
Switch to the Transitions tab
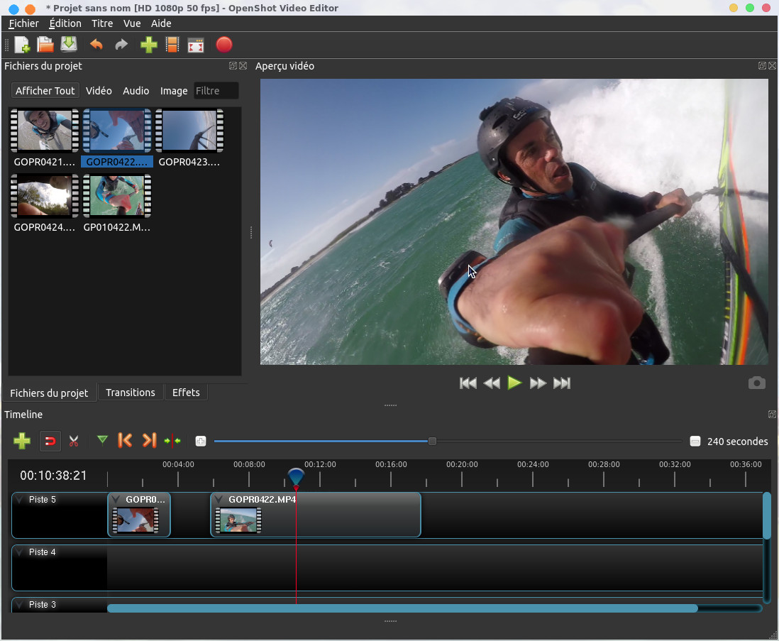[131, 393]
